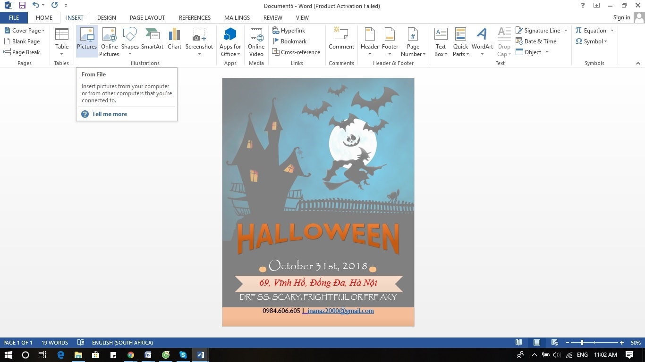Open the PAGE LAYOUT tab
The height and width of the screenshot is (362, 645).
pos(147,17)
